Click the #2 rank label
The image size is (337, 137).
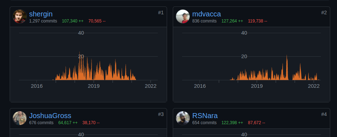[x=324, y=12]
